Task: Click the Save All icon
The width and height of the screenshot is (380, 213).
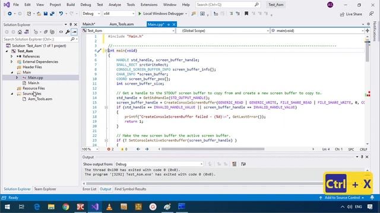Action: (52, 14)
